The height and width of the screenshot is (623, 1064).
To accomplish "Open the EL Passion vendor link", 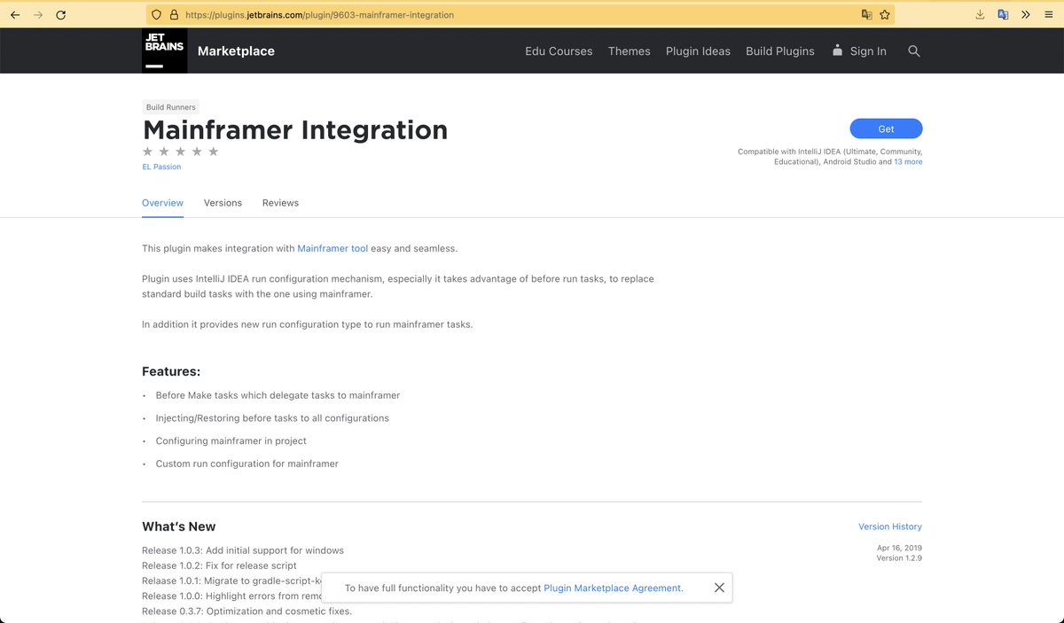I will (161, 167).
